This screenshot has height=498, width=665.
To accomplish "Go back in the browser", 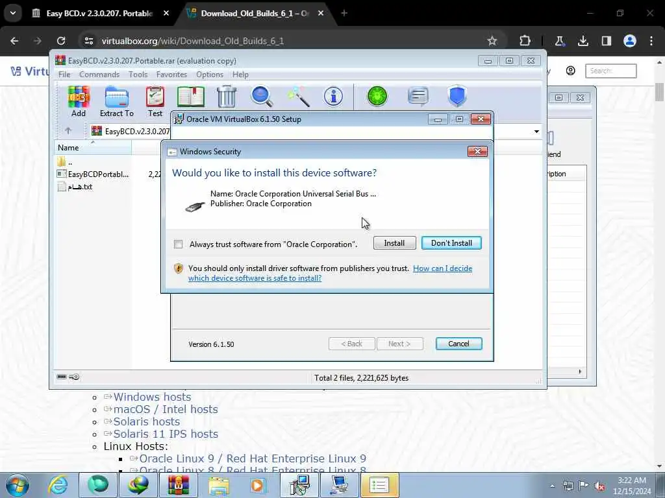I will tap(14, 41).
